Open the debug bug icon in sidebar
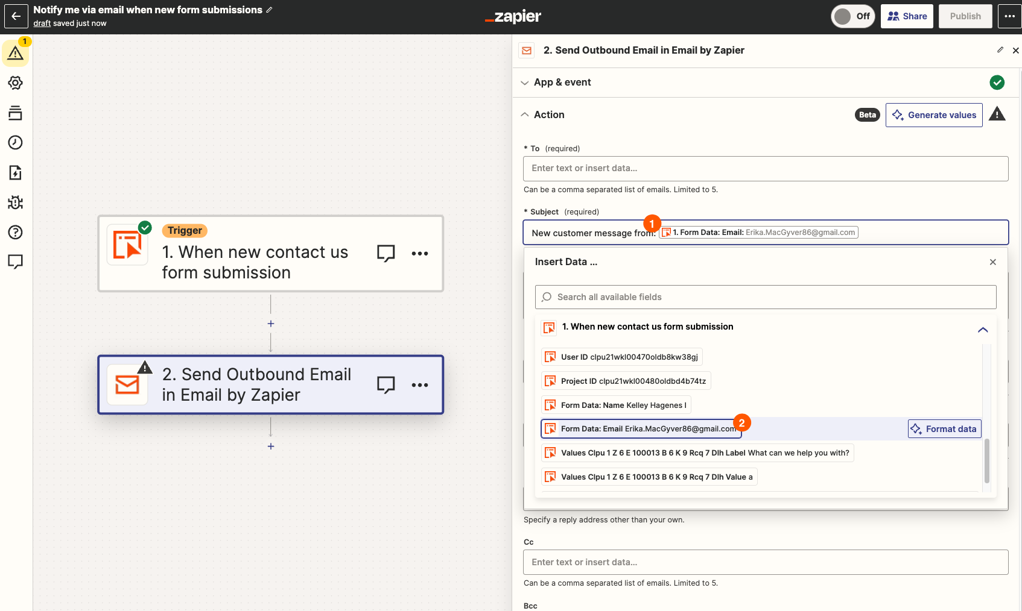This screenshot has width=1022, height=611. click(16, 202)
